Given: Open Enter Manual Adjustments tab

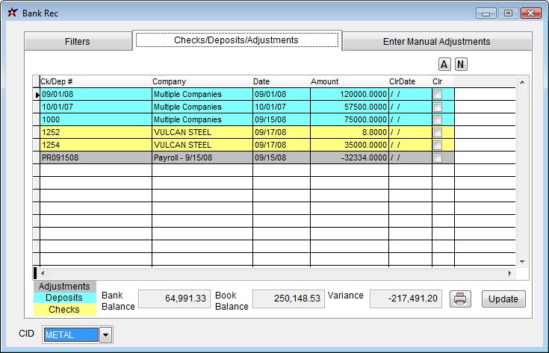Looking at the screenshot, I should 436,42.
